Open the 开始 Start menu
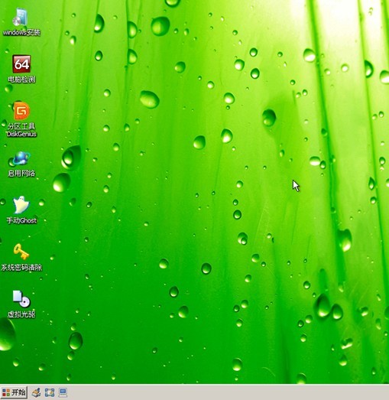Viewport: 389px width, 400px height. coord(14,392)
